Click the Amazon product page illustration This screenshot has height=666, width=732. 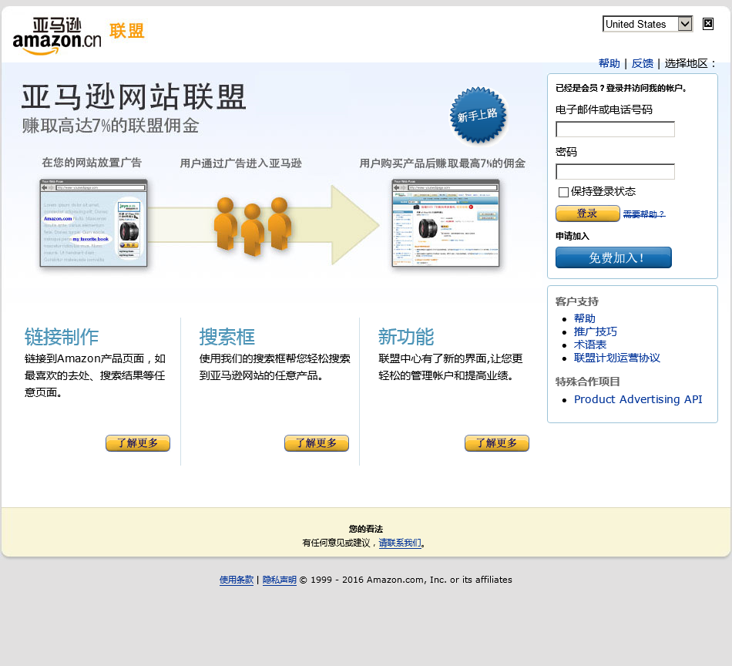click(x=445, y=223)
